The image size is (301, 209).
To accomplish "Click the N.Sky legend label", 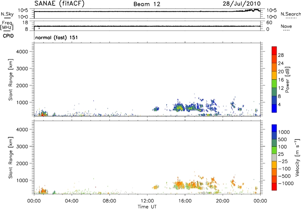I will (x=7, y=14).
